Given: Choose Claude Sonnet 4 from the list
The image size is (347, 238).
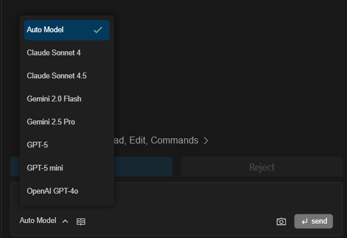Looking at the screenshot, I should pyautogui.click(x=67, y=53).
